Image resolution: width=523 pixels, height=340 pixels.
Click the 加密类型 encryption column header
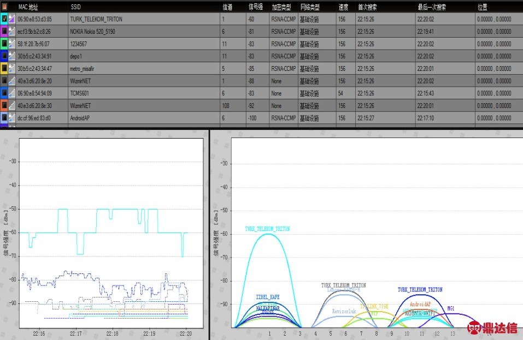pyautogui.click(x=281, y=7)
